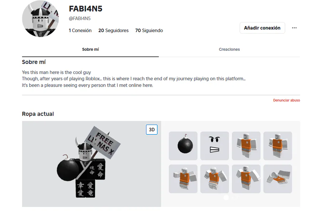321x213 pixels.
Task: Open third animation item in bottom row
Action: pyautogui.click(x=246, y=179)
